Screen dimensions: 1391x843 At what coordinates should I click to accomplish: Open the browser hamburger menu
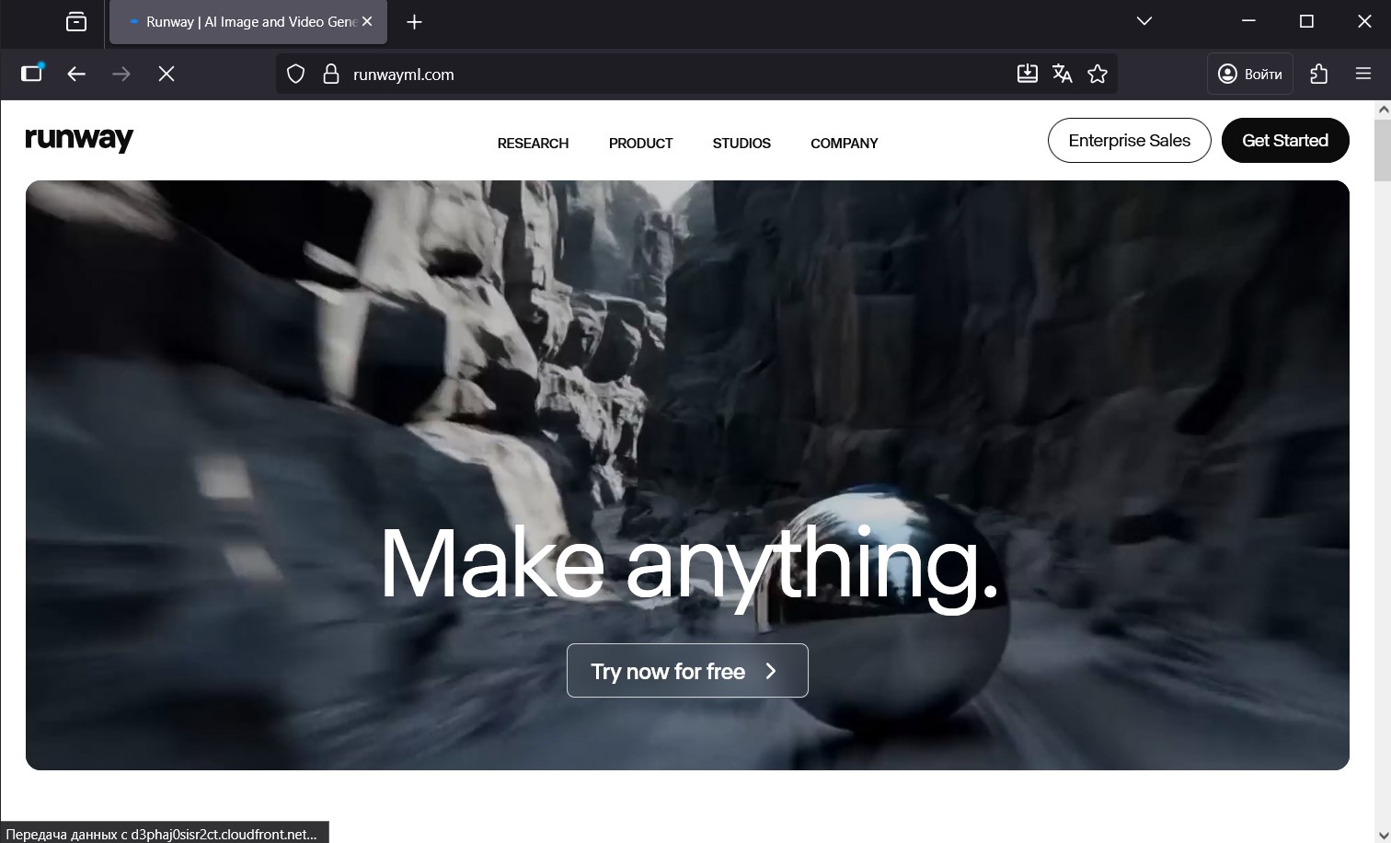pos(1362,75)
